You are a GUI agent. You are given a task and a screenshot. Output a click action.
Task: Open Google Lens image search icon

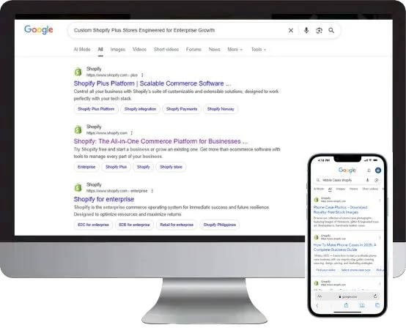tap(319, 31)
